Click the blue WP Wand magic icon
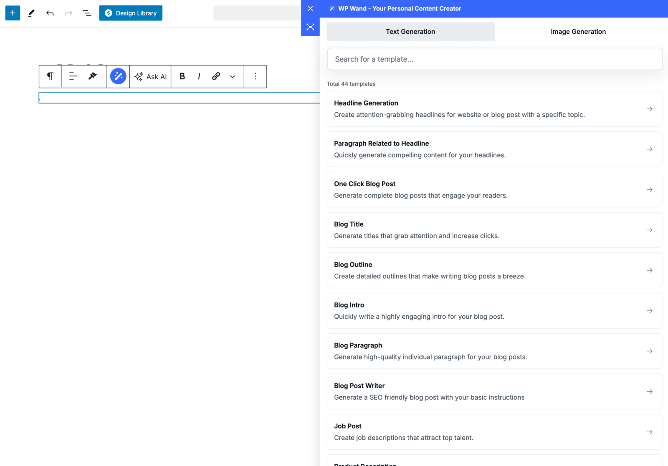The width and height of the screenshot is (668, 466). pyautogui.click(x=118, y=76)
